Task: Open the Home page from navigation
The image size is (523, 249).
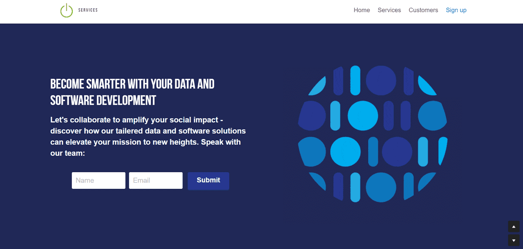Action: 362,10
